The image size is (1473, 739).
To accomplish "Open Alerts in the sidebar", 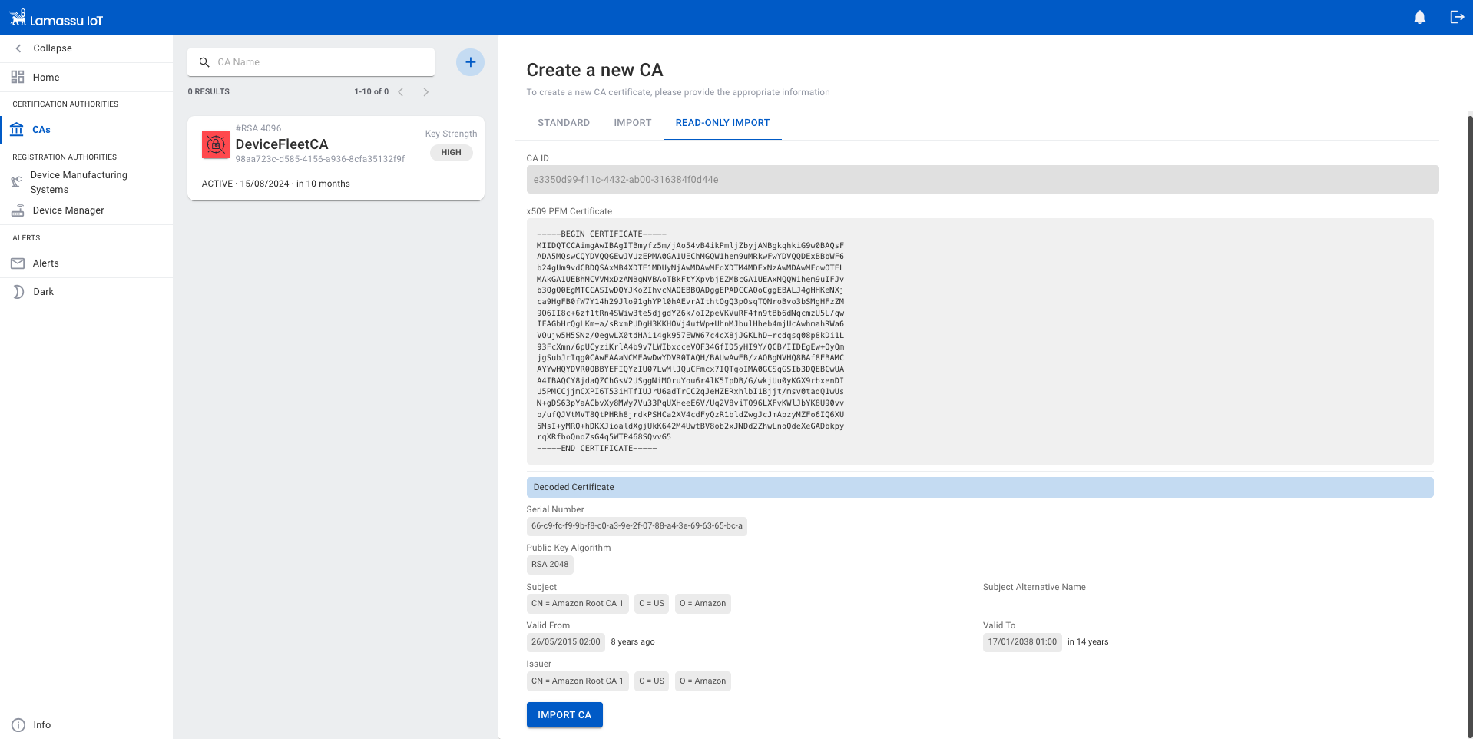I will (45, 263).
